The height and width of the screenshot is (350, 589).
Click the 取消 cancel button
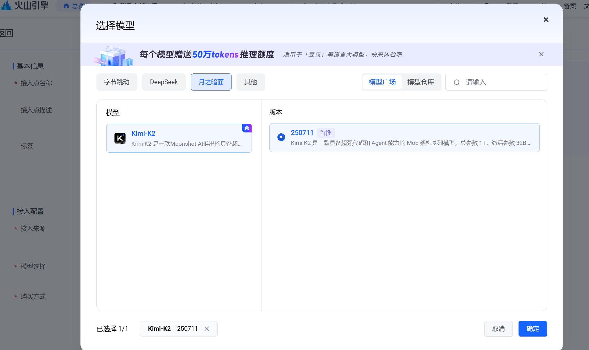coord(498,329)
